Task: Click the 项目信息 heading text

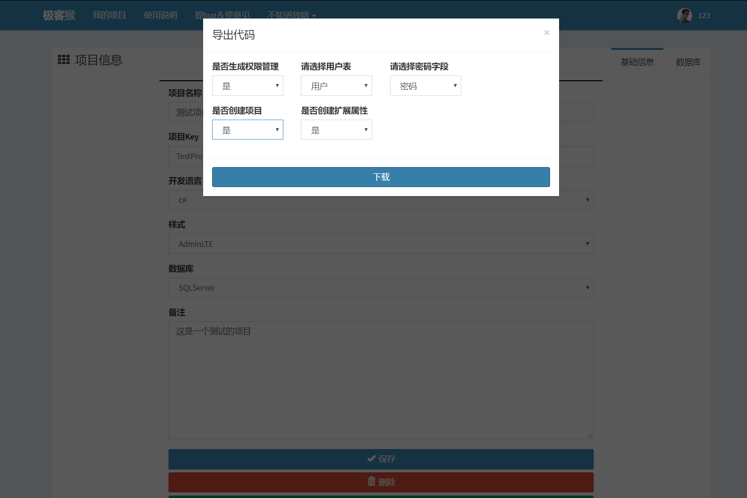Action: (x=99, y=60)
